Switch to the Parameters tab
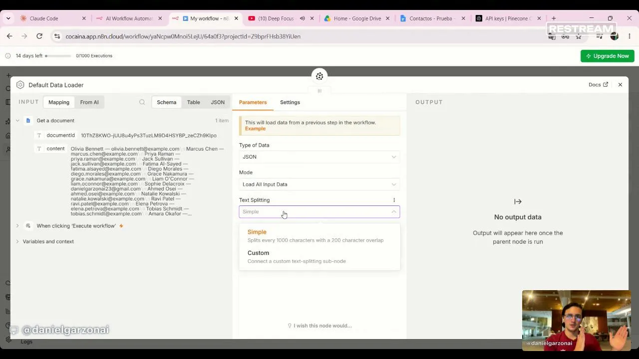The height and width of the screenshot is (359, 639). click(253, 102)
